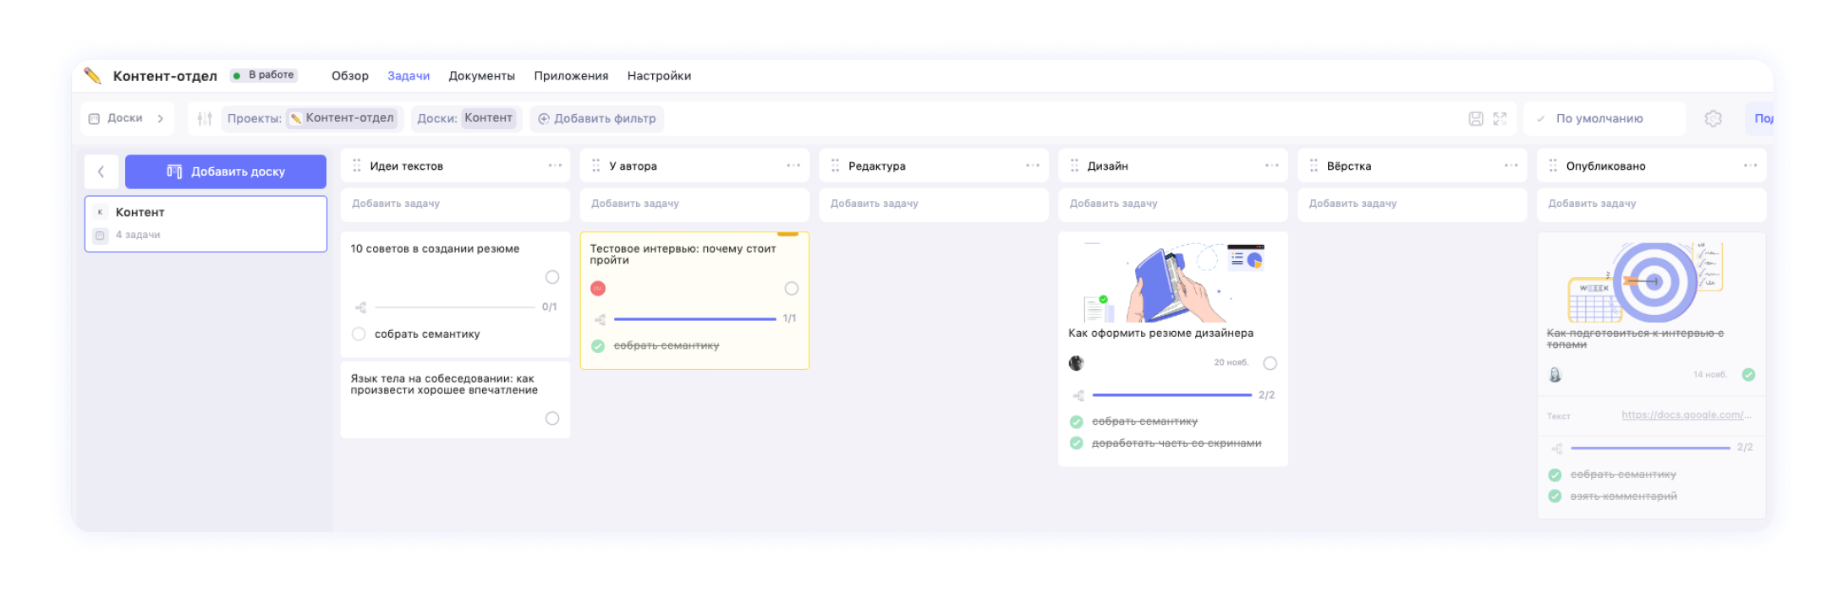Screen dimensions: 1843x592
Task: Click drag handle of Вёрстка column
Action: tap(1314, 166)
